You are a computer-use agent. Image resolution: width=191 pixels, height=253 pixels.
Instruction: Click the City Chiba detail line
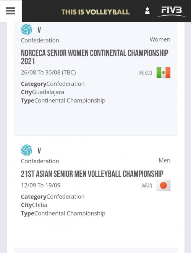pyautogui.click(x=34, y=205)
